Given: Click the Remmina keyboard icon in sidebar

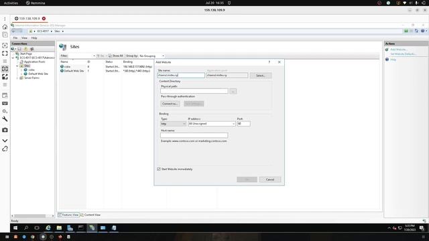Looking at the screenshot, I should pyautogui.click(x=5, y=104).
